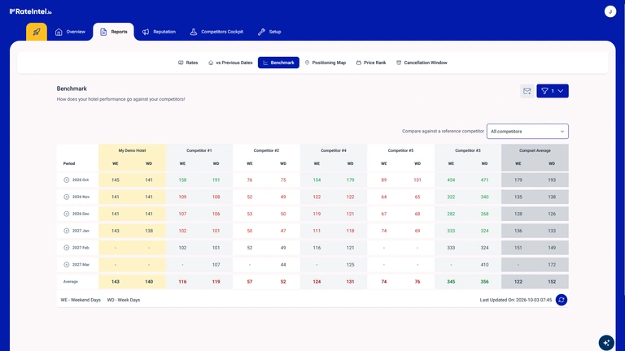This screenshot has height=351, width=625.
Task: Click the Period column header
Action: coord(69,163)
